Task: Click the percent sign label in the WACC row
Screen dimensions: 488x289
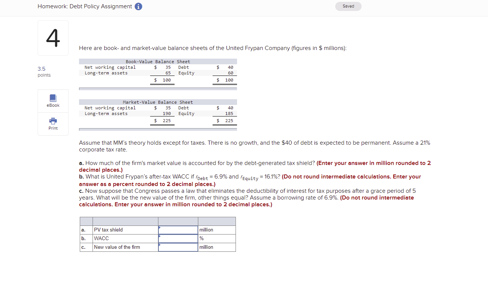Action: point(202,238)
